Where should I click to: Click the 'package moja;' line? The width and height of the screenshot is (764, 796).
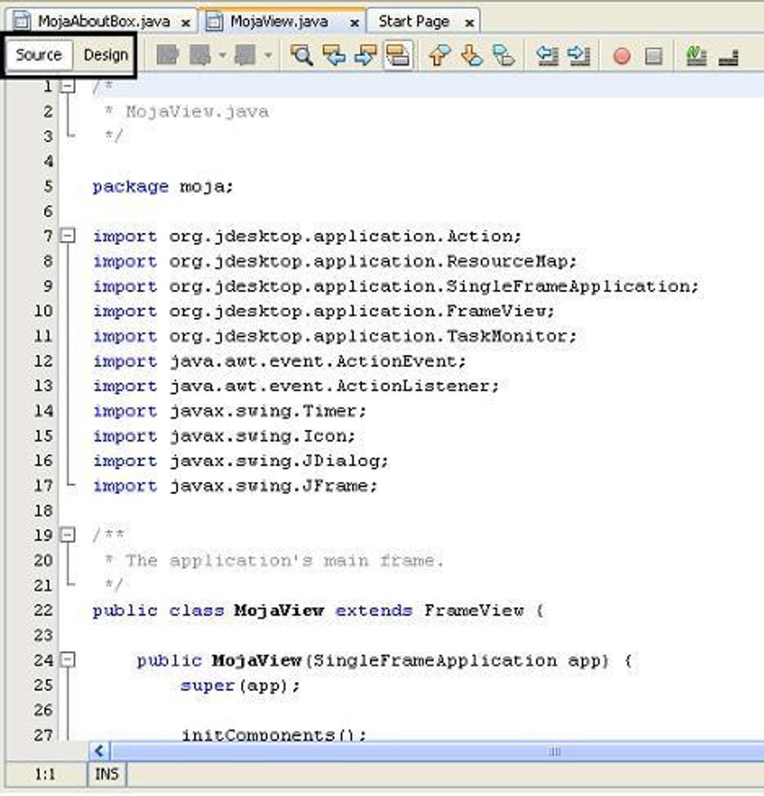(x=162, y=187)
